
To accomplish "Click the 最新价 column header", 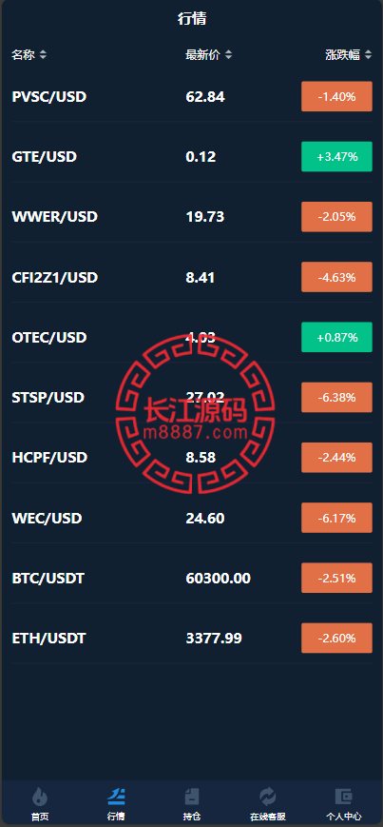I will coord(202,55).
